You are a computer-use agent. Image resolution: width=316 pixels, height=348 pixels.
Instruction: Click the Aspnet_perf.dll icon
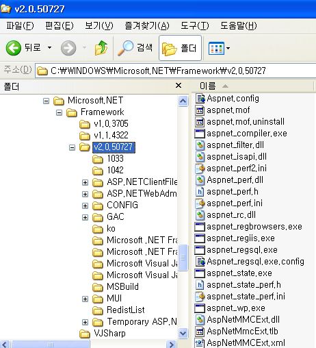pos(200,180)
